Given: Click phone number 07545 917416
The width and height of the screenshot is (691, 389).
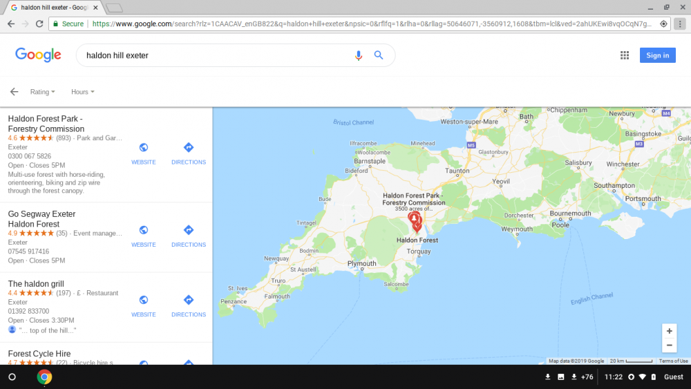Looking at the screenshot, I should pyautogui.click(x=28, y=251).
